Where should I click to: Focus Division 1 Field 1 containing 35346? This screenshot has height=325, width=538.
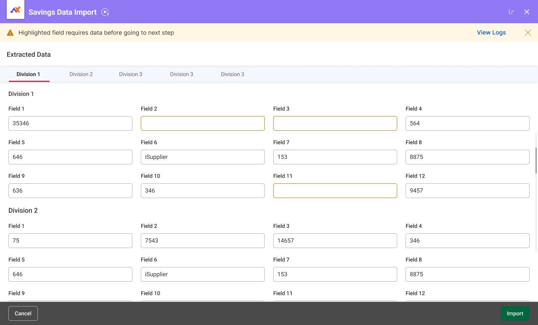click(x=70, y=123)
